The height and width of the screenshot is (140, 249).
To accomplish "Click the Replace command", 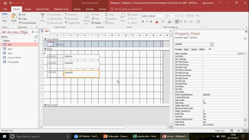I will pos(133,14).
